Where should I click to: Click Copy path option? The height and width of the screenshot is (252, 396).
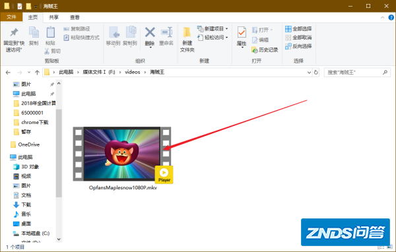pyautogui.click(x=77, y=29)
